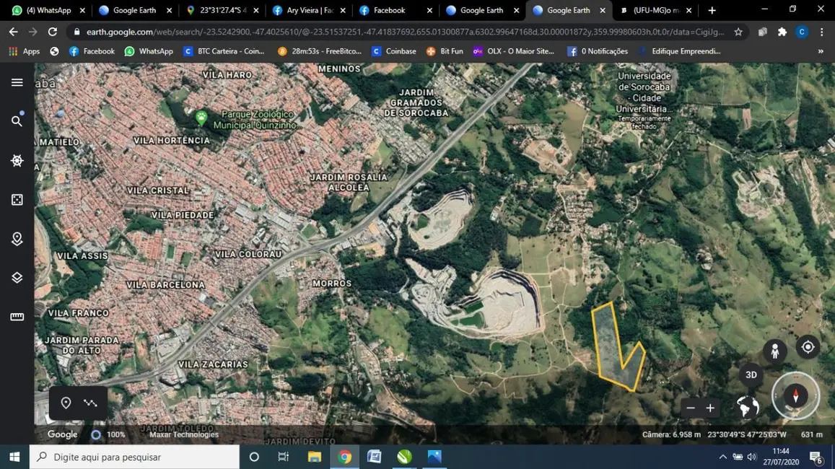Select the Measure distance tool
The height and width of the screenshot is (469, 835).
coord(17,316)
